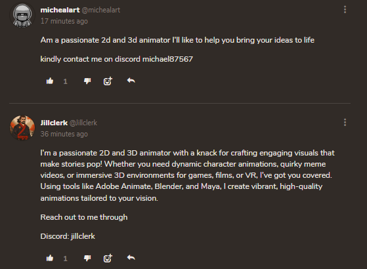The width and height of the screenshot is (367, 269).
Task: Give Jillclerk's comment a thumbs down
Action: [87, 258]
